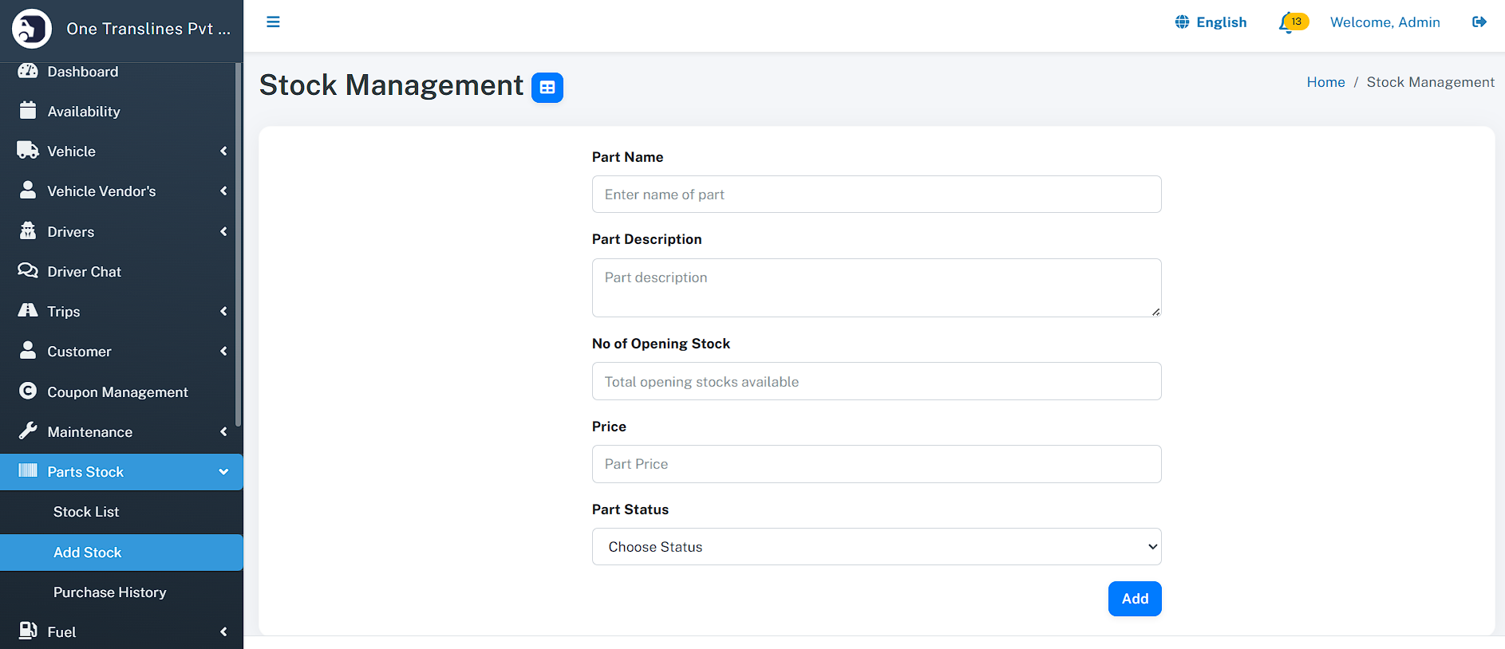Open Stock List in sidebar

click(86, 512)
